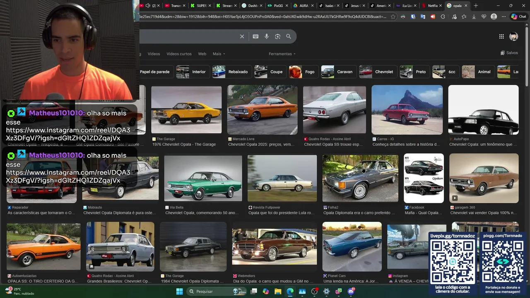Open the Photos app on the taskbar
Image resolution: width=530 pixels, height=298 pixels.
tap(302, 291)
